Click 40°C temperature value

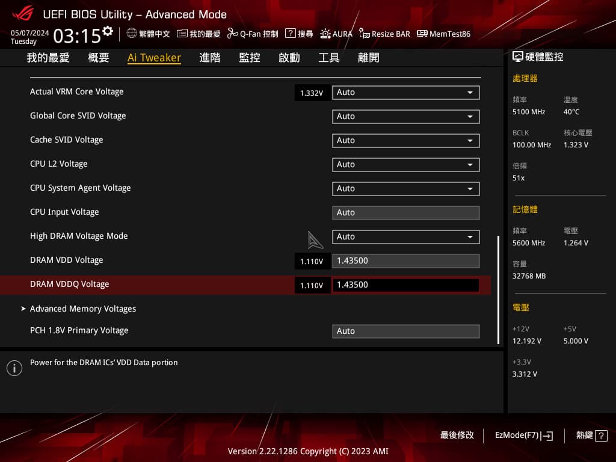point(571,112)
